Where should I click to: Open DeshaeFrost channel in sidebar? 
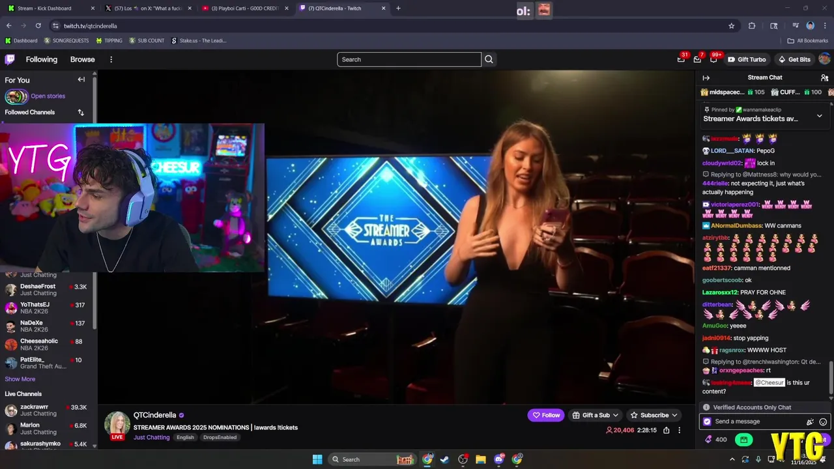tap(48, 290)
